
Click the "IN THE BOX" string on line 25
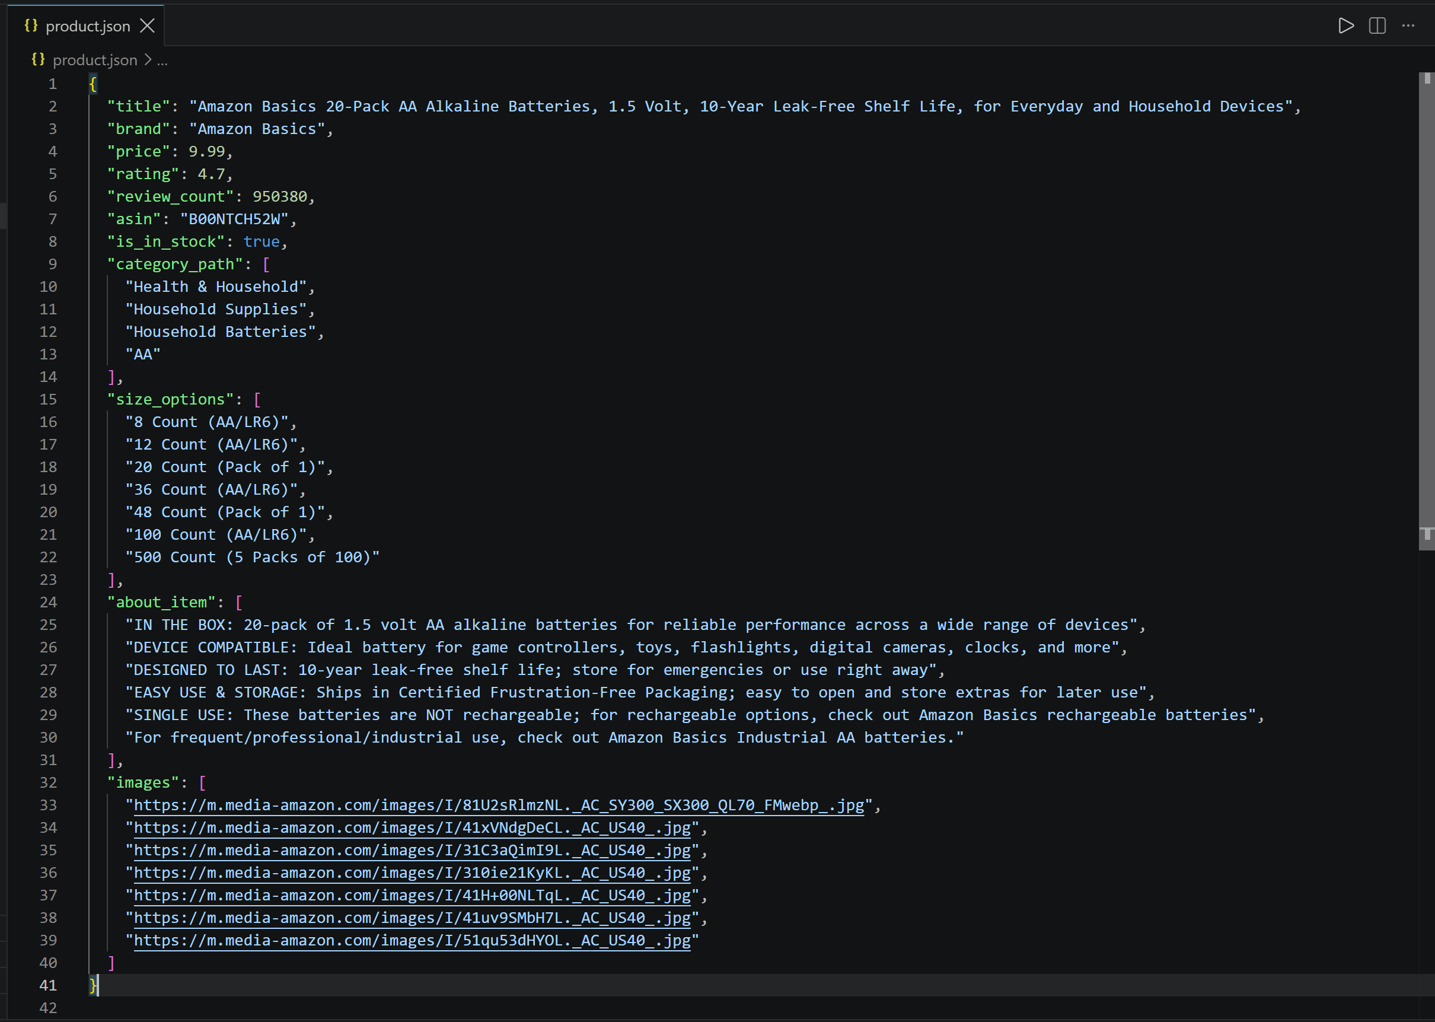click(x=631, y=625)
